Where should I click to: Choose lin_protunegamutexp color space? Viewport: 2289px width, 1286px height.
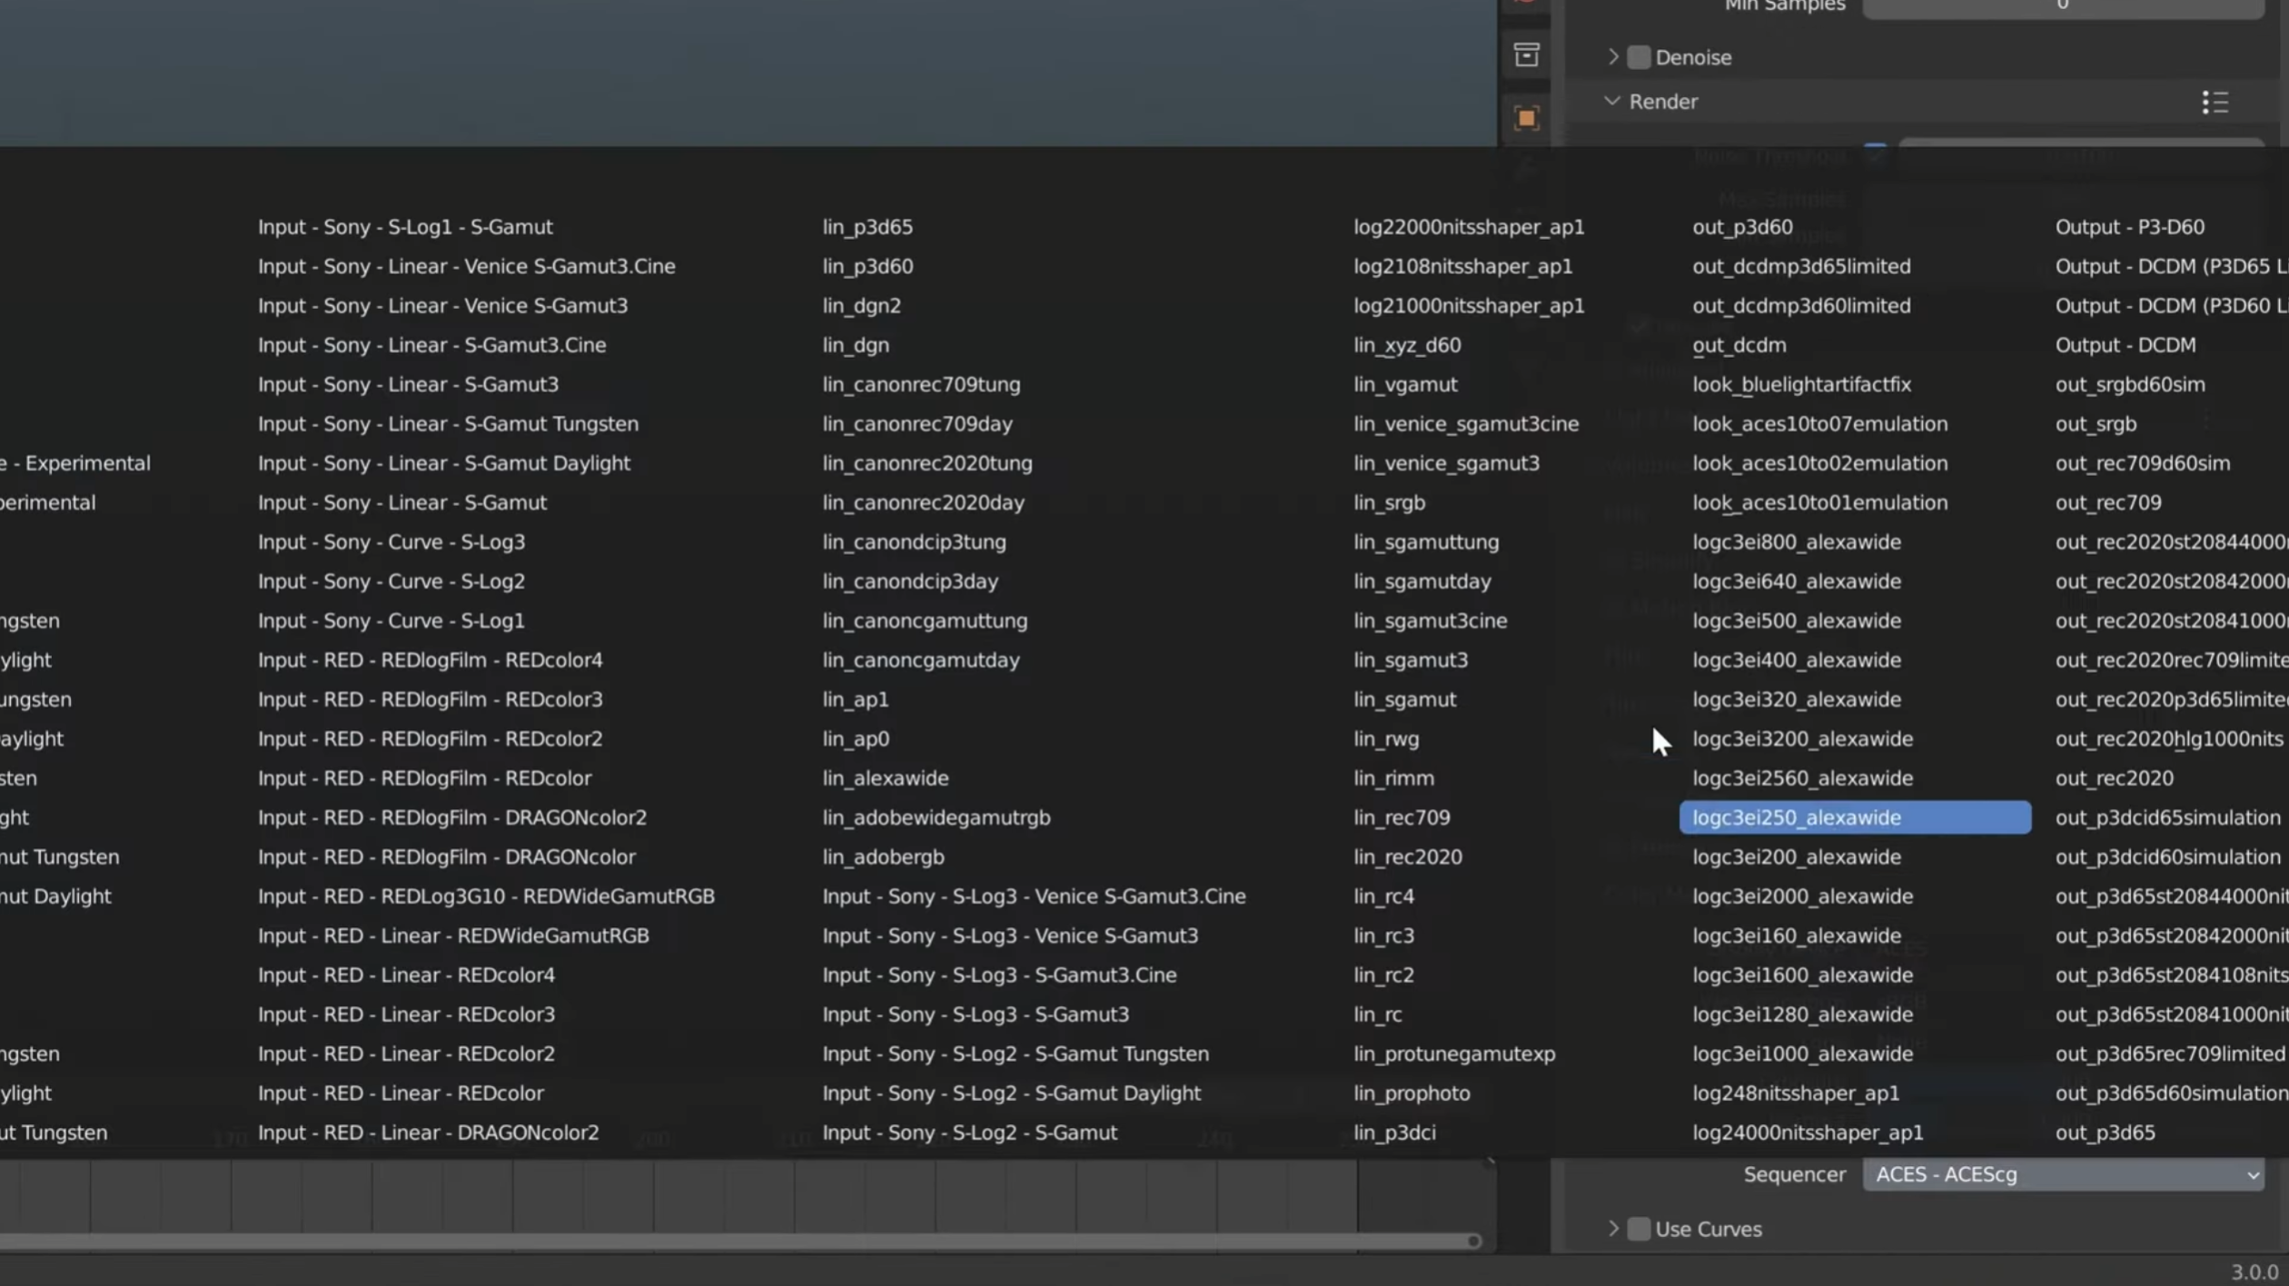pyautogui.click(x=1453, y=1054)
